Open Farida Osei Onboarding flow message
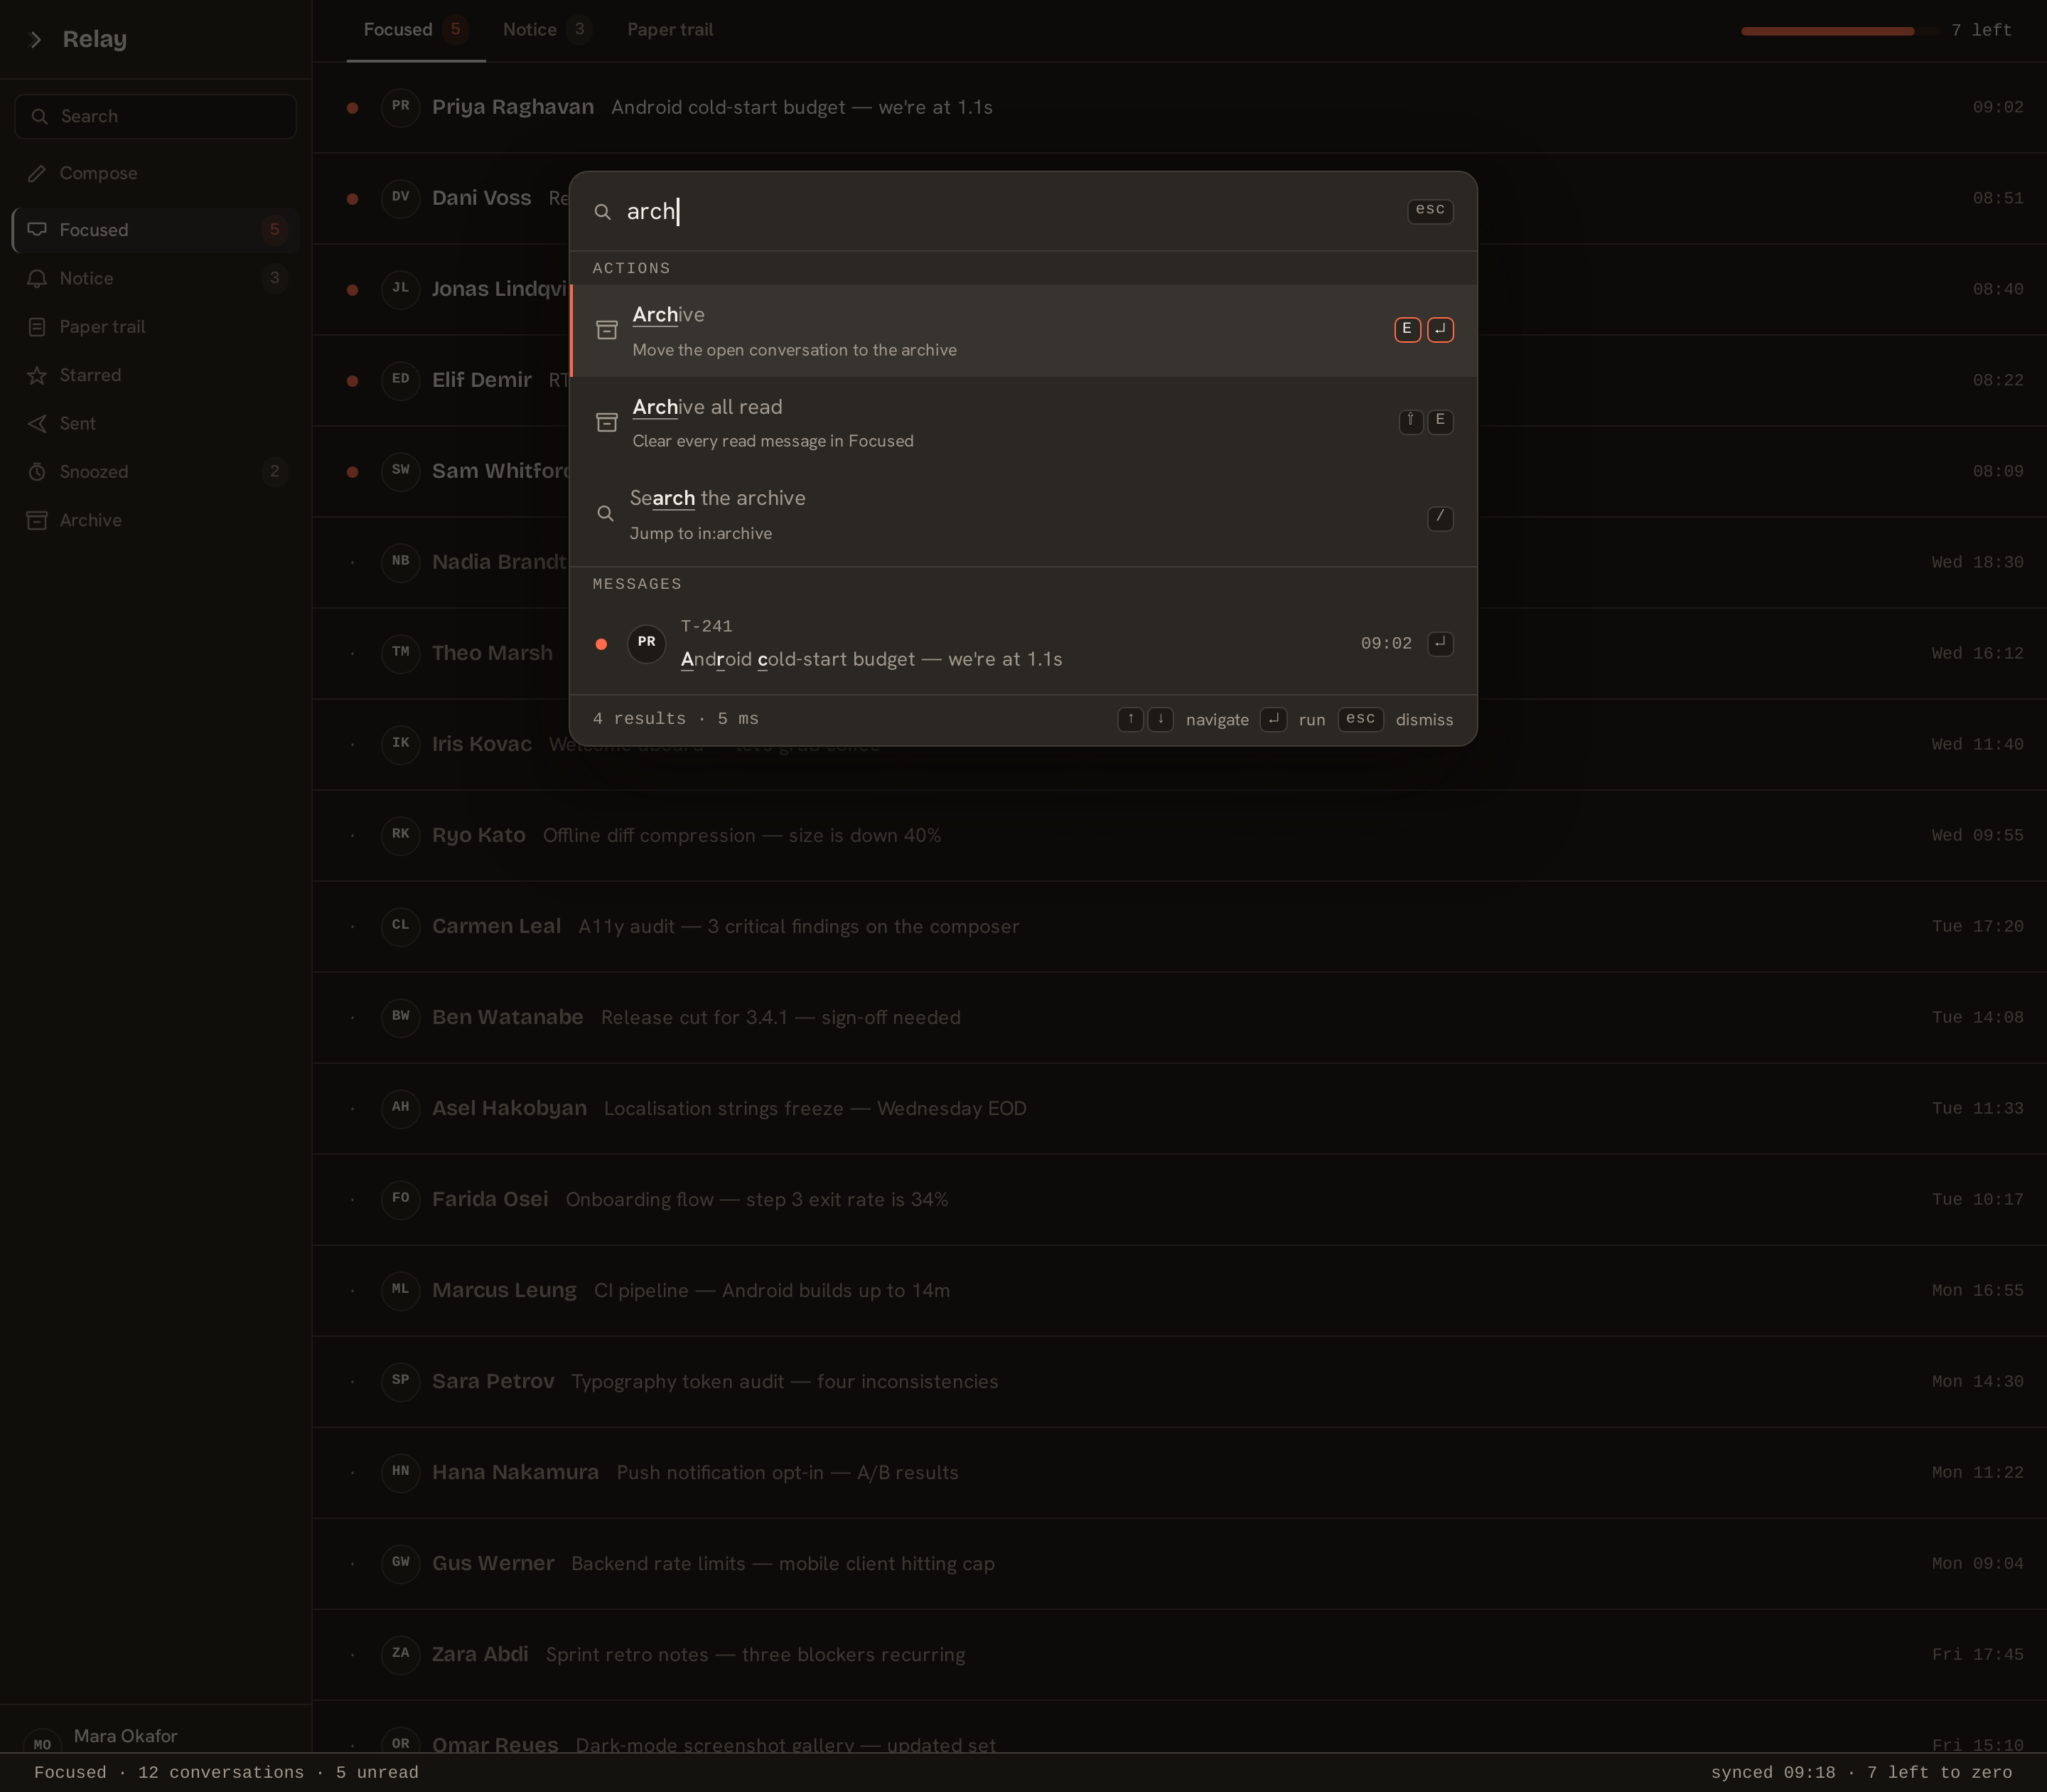The height and width of the screenshot is (1792, 2047). [1179, 1199]
